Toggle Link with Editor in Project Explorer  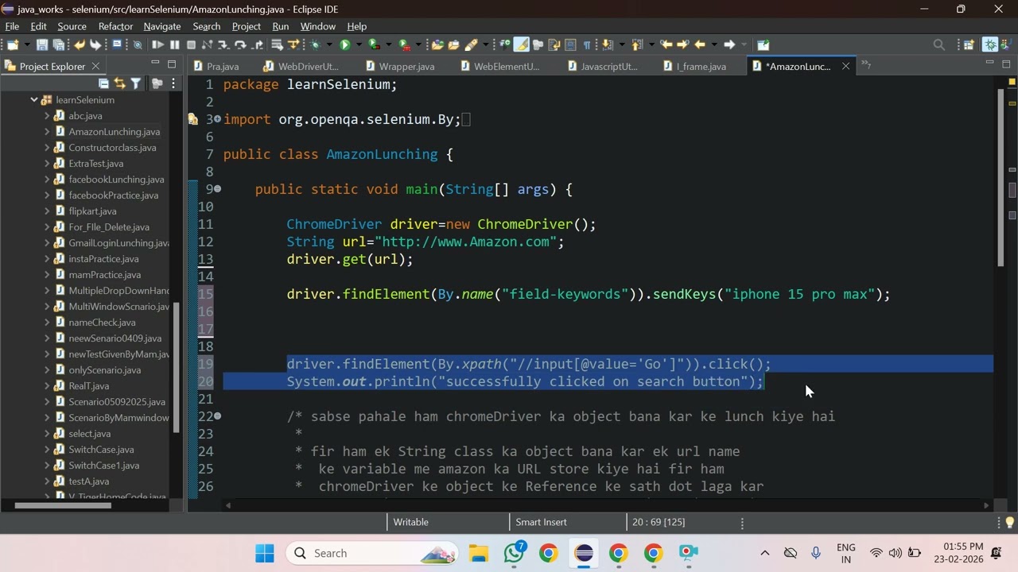pyautogui.click(x=119, y=83)
